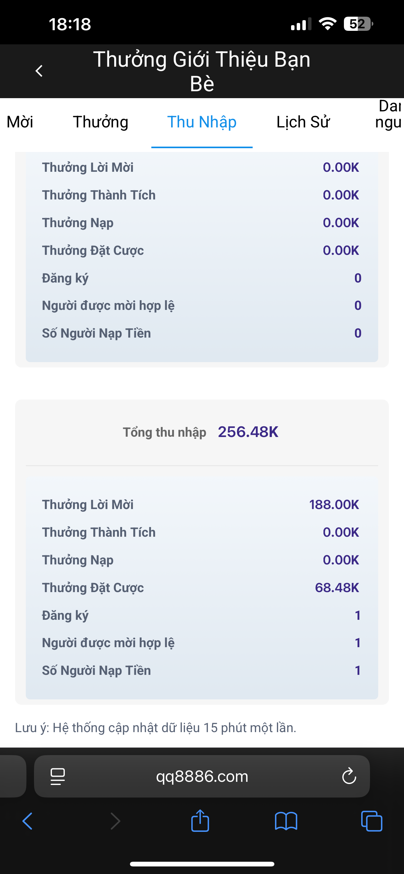Open the Thưởng tab
The width and height of the screenshot is (404, 874).
pyautogui.click(x=100, y=122)
